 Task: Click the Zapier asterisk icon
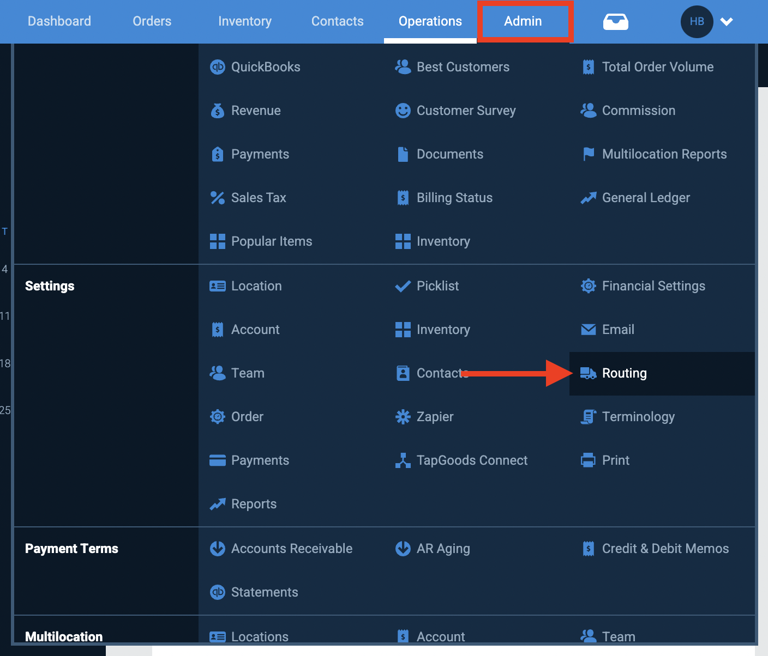click(403, 417)
